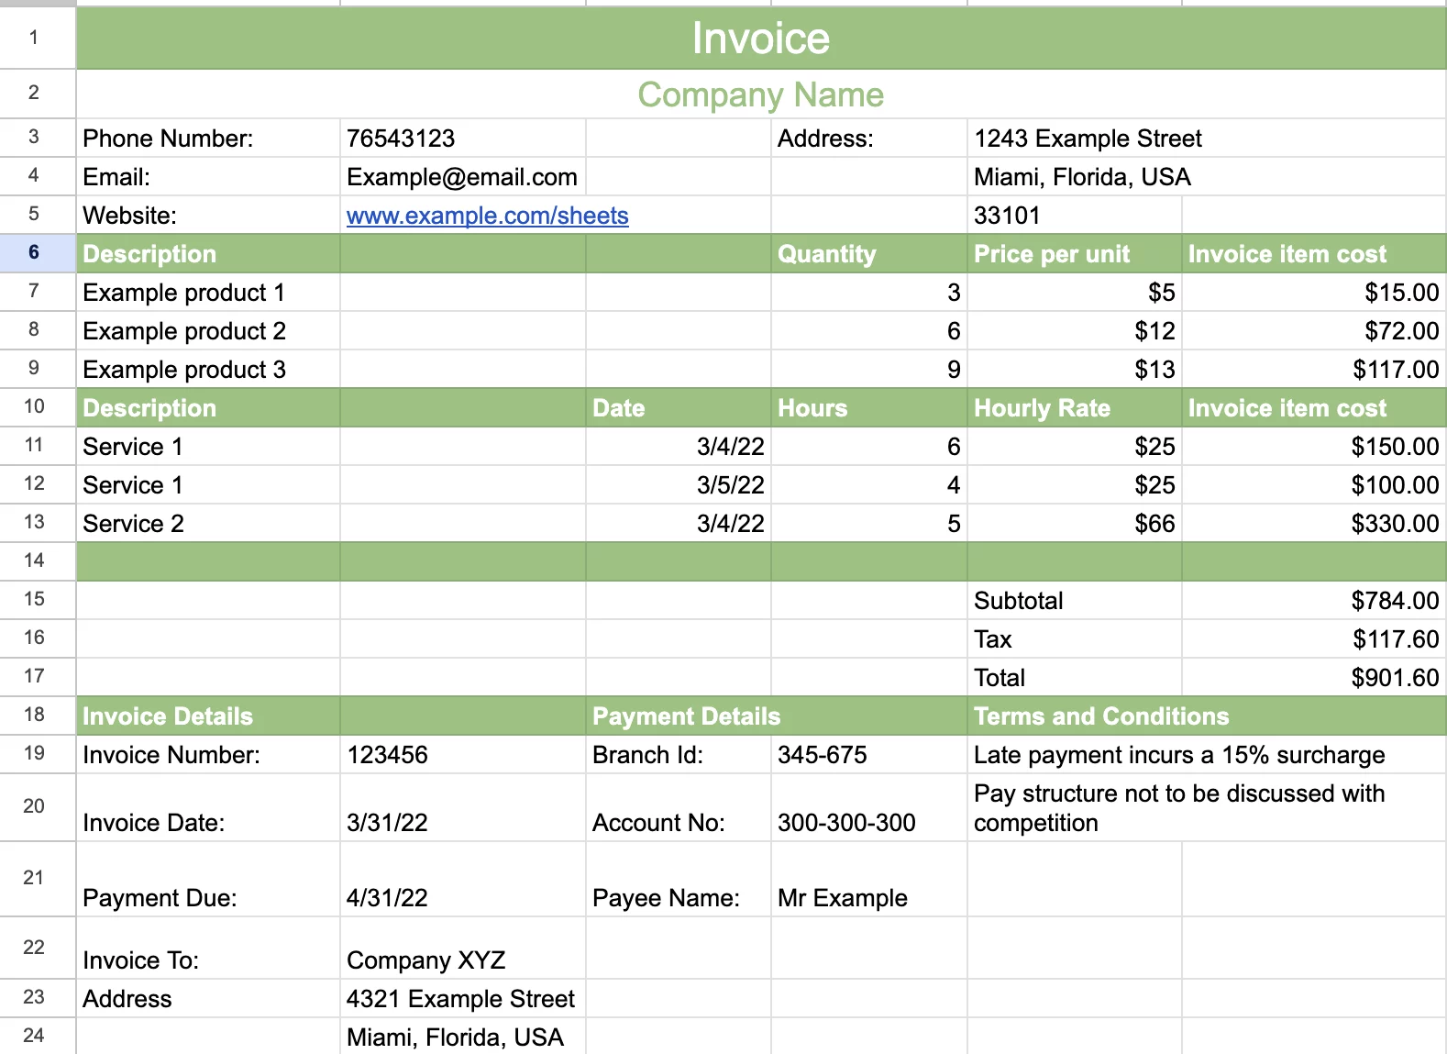Click the Subtotal amount $784.00
This screenshot has width=1447, height=1054.
pyautogui.click(x=1394, y=601)
